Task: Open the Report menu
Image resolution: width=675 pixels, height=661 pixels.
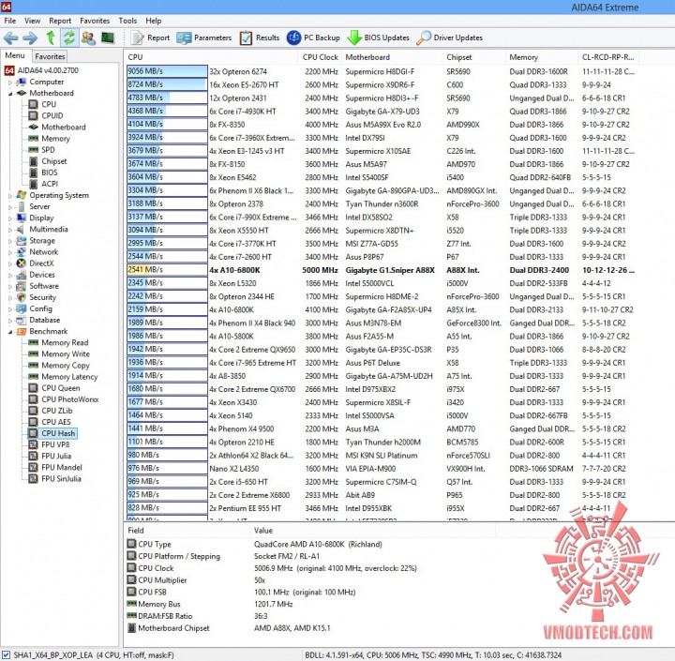Action: coord(60,21)
